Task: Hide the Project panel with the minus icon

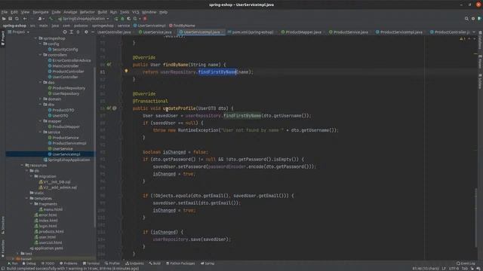Action: tap(93, 32)
